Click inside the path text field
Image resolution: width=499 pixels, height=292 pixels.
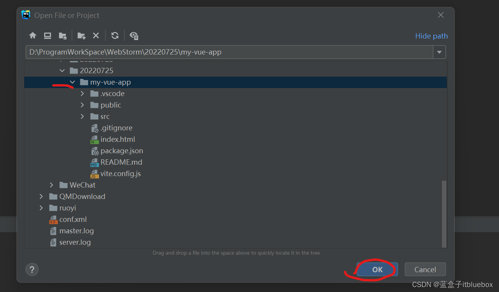click(230, 52)
